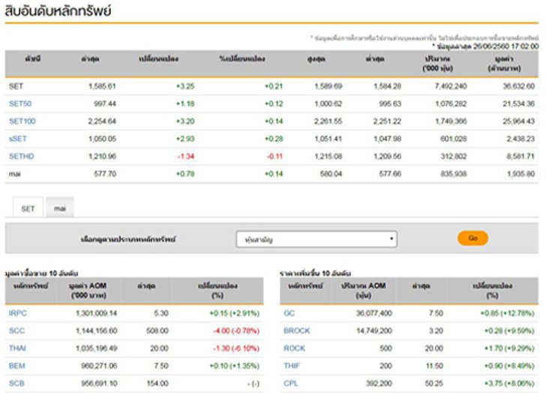
Task: Select SET index value 1,585.61
Action: [102, 86]
